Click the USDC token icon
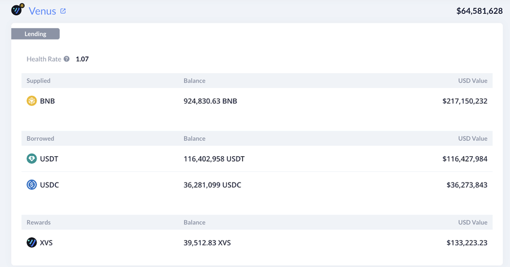 [x=32, y=185]
